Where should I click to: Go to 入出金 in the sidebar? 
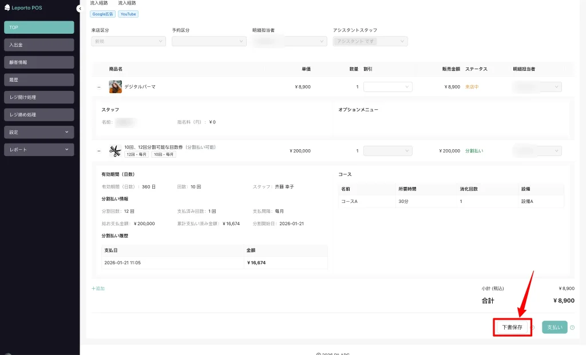coord(39,45)
